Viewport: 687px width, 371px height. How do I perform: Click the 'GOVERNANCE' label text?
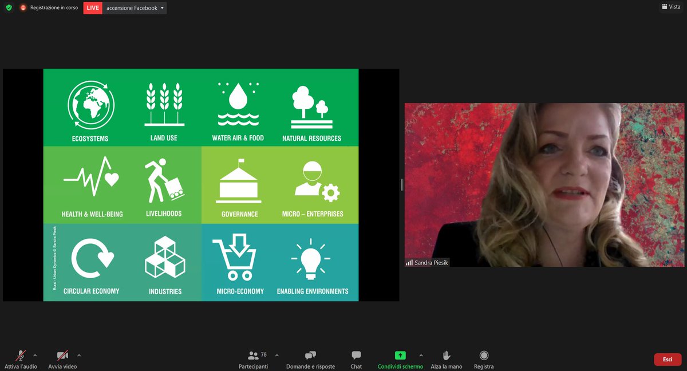pyautogui.click(x=239, y=214)
